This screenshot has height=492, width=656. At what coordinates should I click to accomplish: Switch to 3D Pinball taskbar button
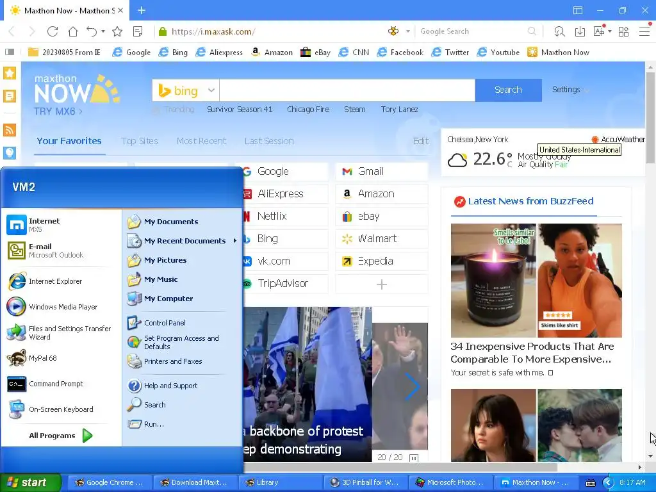(365, 482)
